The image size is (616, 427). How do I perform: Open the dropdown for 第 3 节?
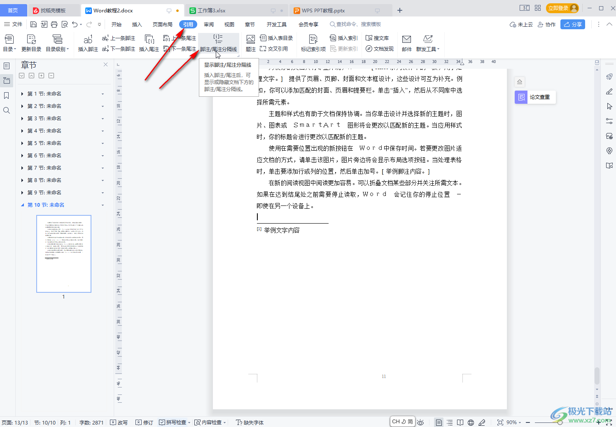point(103,119)
